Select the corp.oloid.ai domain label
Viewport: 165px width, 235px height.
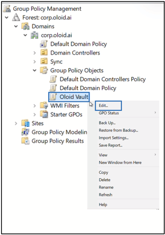pos(56,35)
